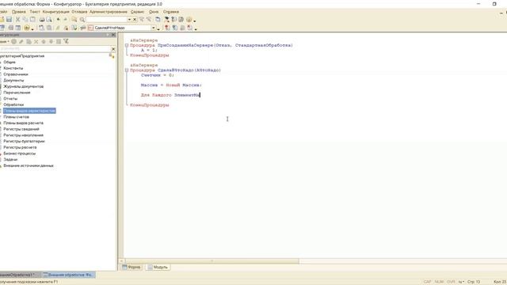This screenshot has width=507, height=285.
Task: Open the Отладка menu
Action: [79, 12]
